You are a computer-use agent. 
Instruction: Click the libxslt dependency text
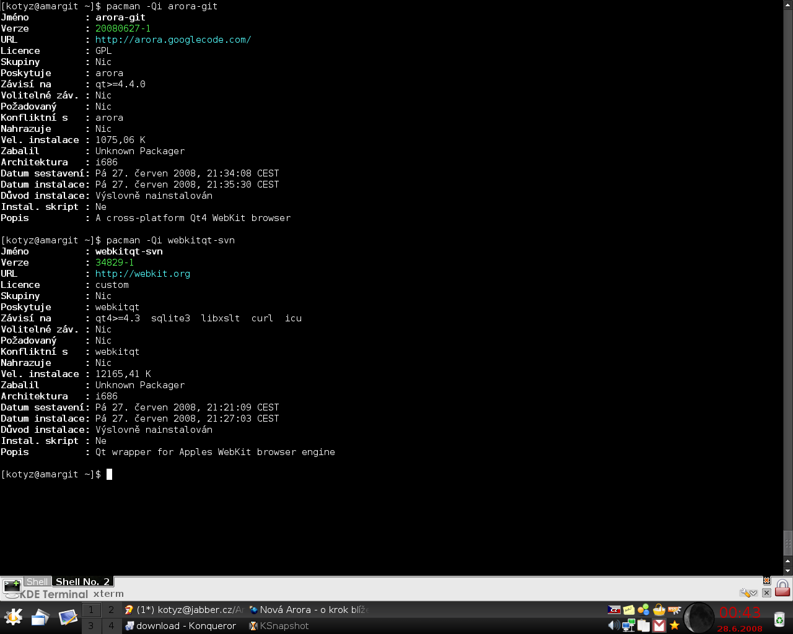point(221,318)
